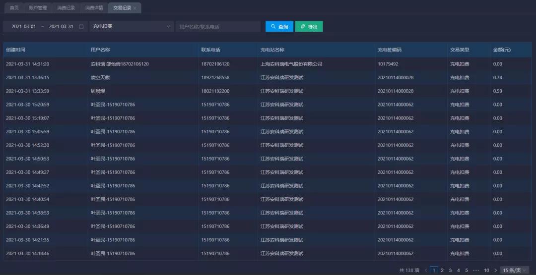The width and height of the screenshot is (536, 275).
Task: Go to page 10 of results
Action: [486, 270]
